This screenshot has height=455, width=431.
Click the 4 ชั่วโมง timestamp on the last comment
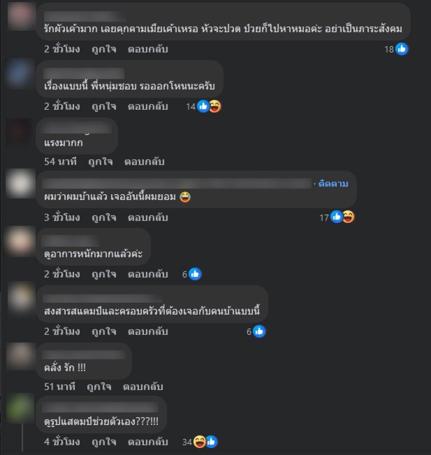62,442
